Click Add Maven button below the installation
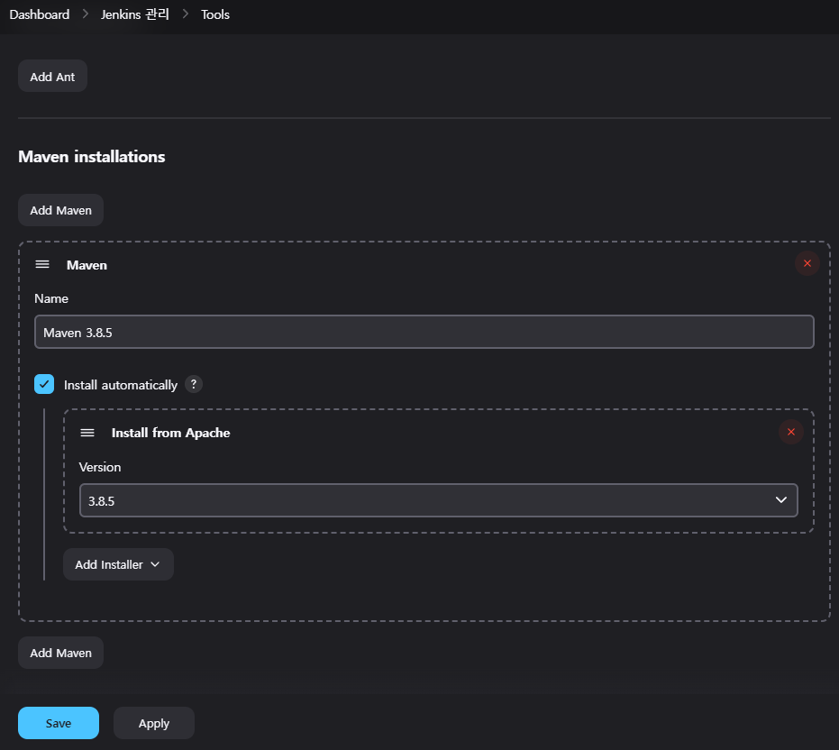This screenshot has width=839, height=750. pyautogui.click(x=60, y=653)
